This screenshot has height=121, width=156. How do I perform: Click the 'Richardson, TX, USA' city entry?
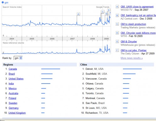pyautogui.click(x=97, y=113)
